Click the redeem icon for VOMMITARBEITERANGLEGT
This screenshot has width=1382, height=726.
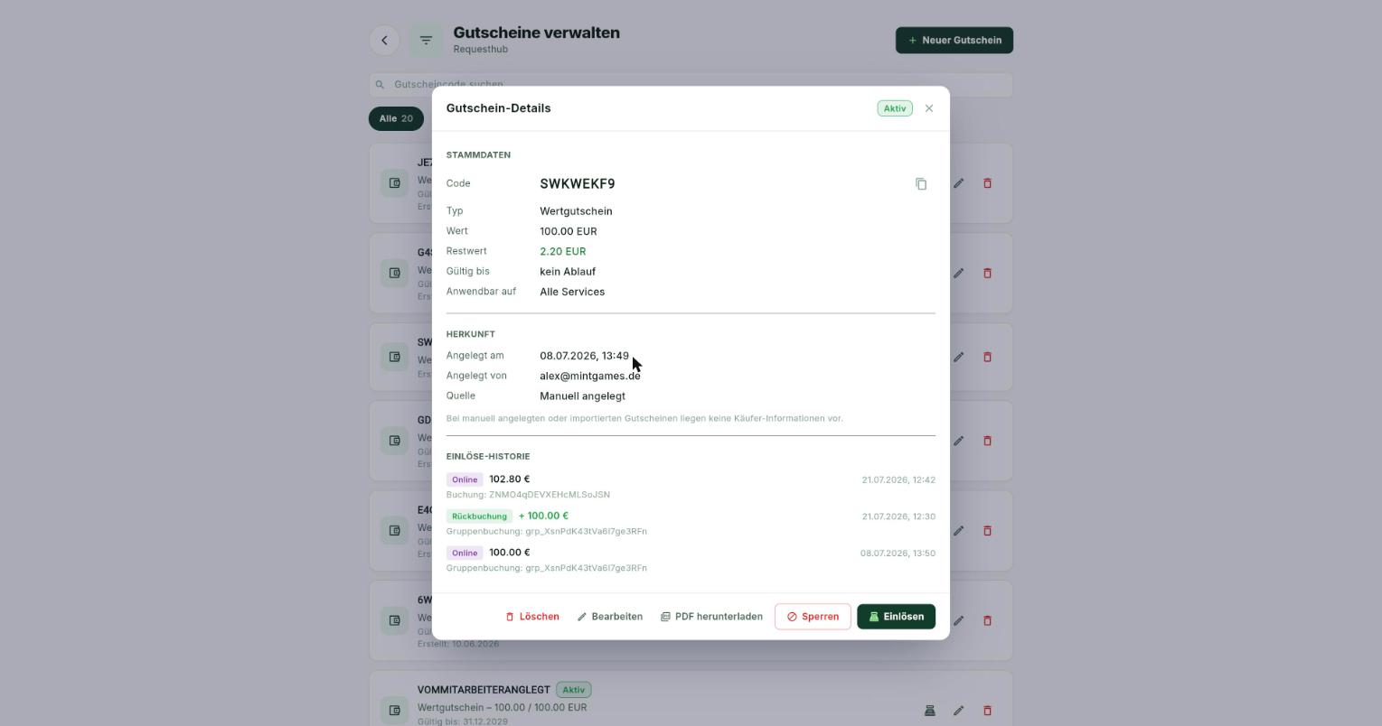coord(929,711)
